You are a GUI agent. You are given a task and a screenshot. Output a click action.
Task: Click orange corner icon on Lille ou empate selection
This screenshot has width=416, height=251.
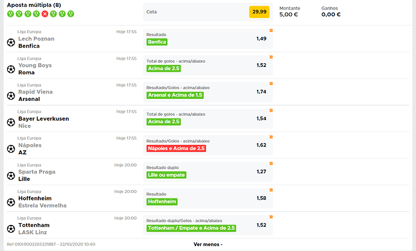point(271,164)
